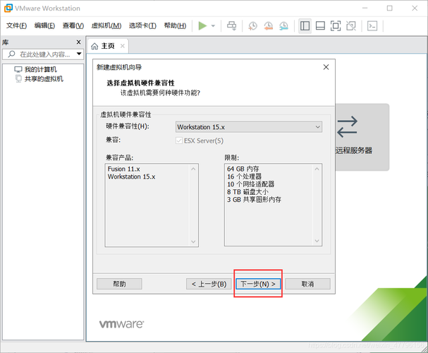The image size is (428, 353).
Task: Click the 上一步(B) back button
Action: tap(209, 284)
